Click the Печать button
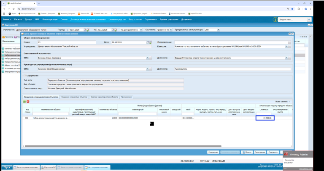The image size is (324, 171). pyautogui.click(x=247, y=152)
